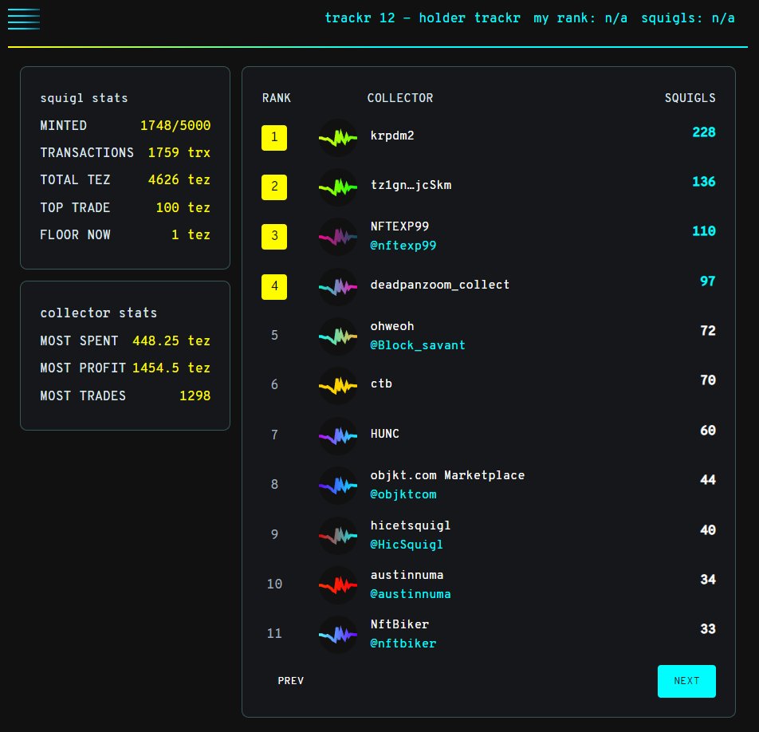Click the top trade value 100 tez
759x732 pixels.
tap(183, 207)
